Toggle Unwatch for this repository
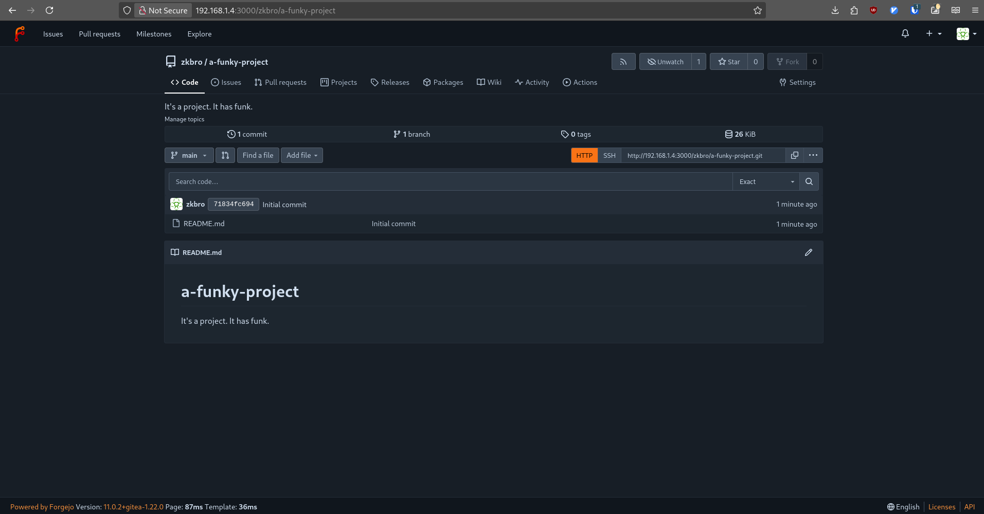984x514 pixels. pos(666,62)
